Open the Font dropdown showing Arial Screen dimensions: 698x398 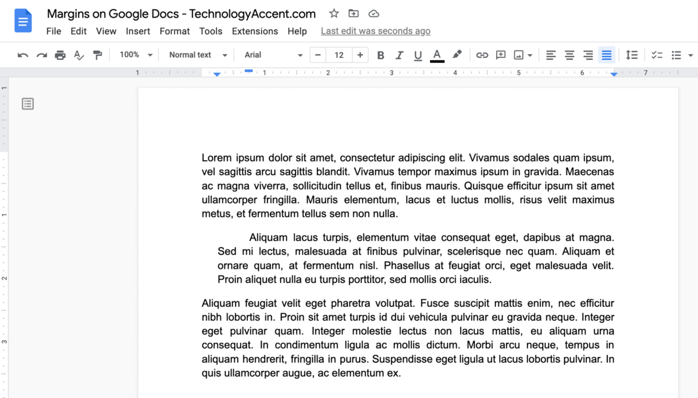[x=272, y=55]
